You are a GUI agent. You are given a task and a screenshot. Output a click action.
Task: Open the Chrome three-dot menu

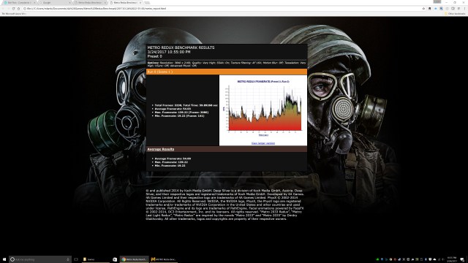coord(464,9)
